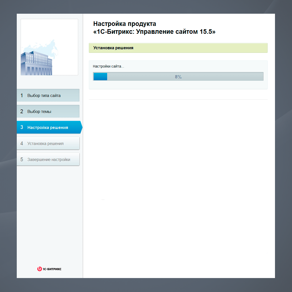Screen dimensions: 292x292
Task: Click number 3 in the highlighted step
Action: [22, 127]
